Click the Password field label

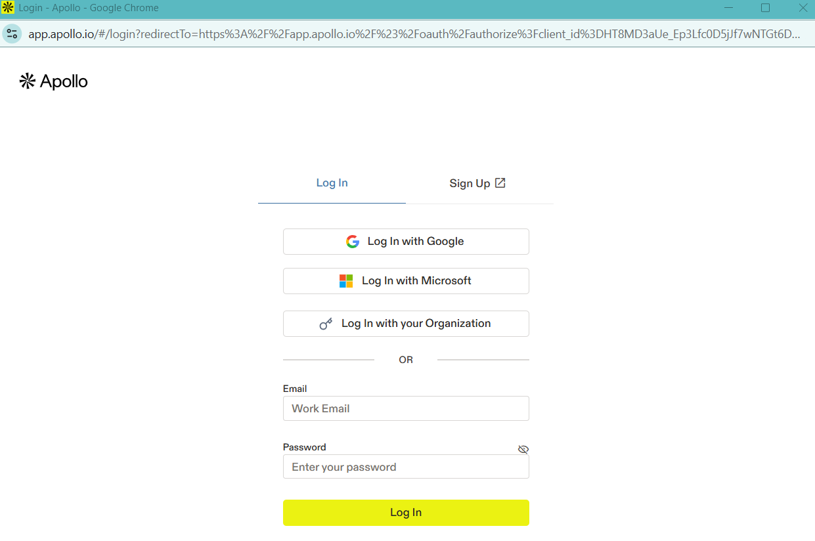[x=304, y=447]
